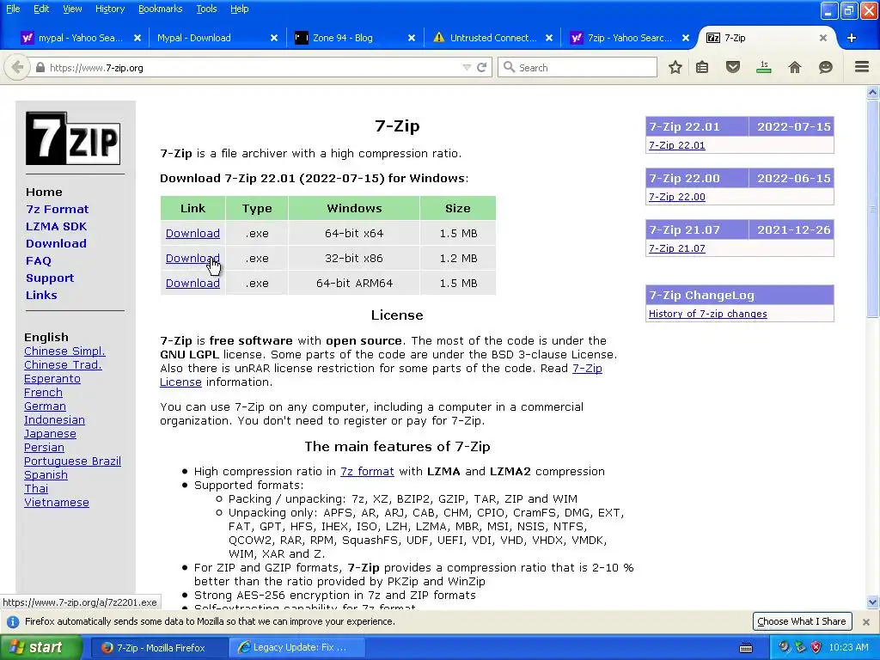This screenshot has height=660, width=880.
Task: Reload the page with the refresh icon
Action: tap(481, 67)
